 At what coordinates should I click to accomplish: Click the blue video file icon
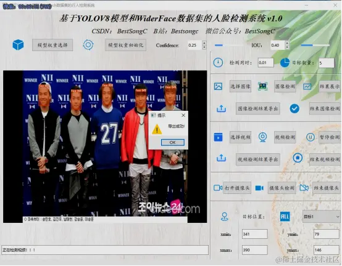click(x=218, y=137)
